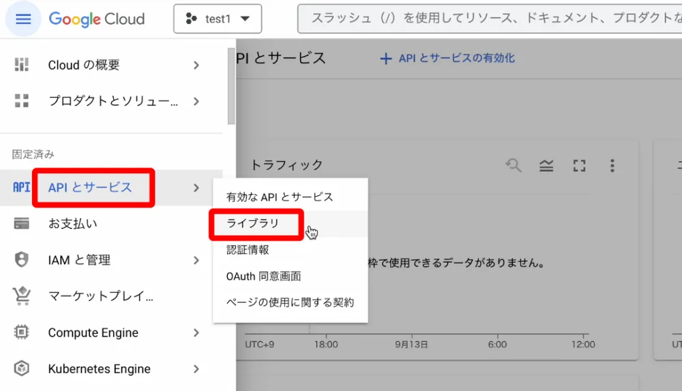Open the test1 project selector dropdown
Image resolution: width=682 pixels, height=391 pixels.
click(x=218, y=18)
